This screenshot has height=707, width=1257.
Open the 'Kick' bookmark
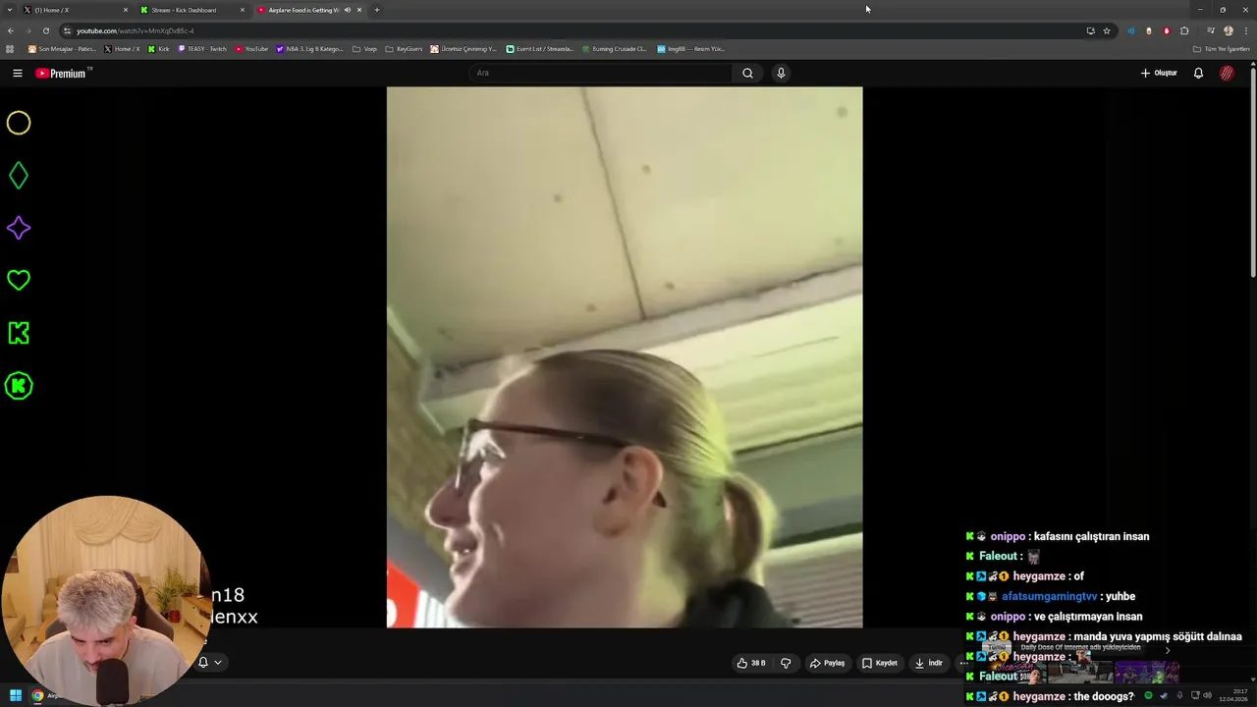click(x=158, y=48)
